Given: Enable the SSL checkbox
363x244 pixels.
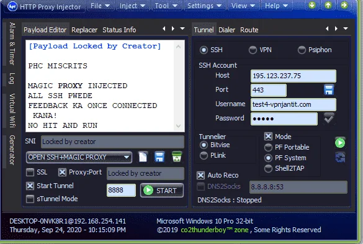Looking at the screenshot, I should [x=30, y=172].
